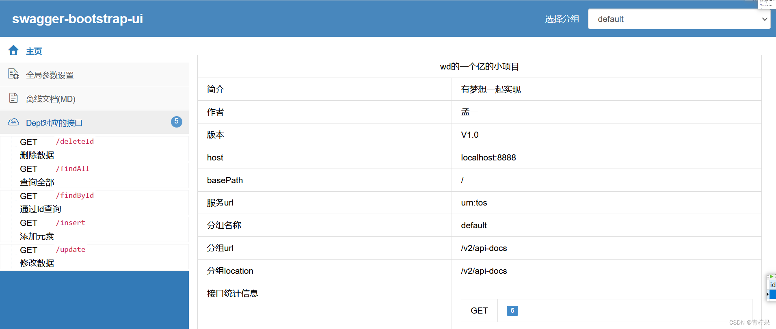Select the 通过Id查询 description

pos(41,209)
